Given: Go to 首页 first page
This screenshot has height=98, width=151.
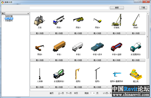Looking at the screenshot, I should point(52,93).
